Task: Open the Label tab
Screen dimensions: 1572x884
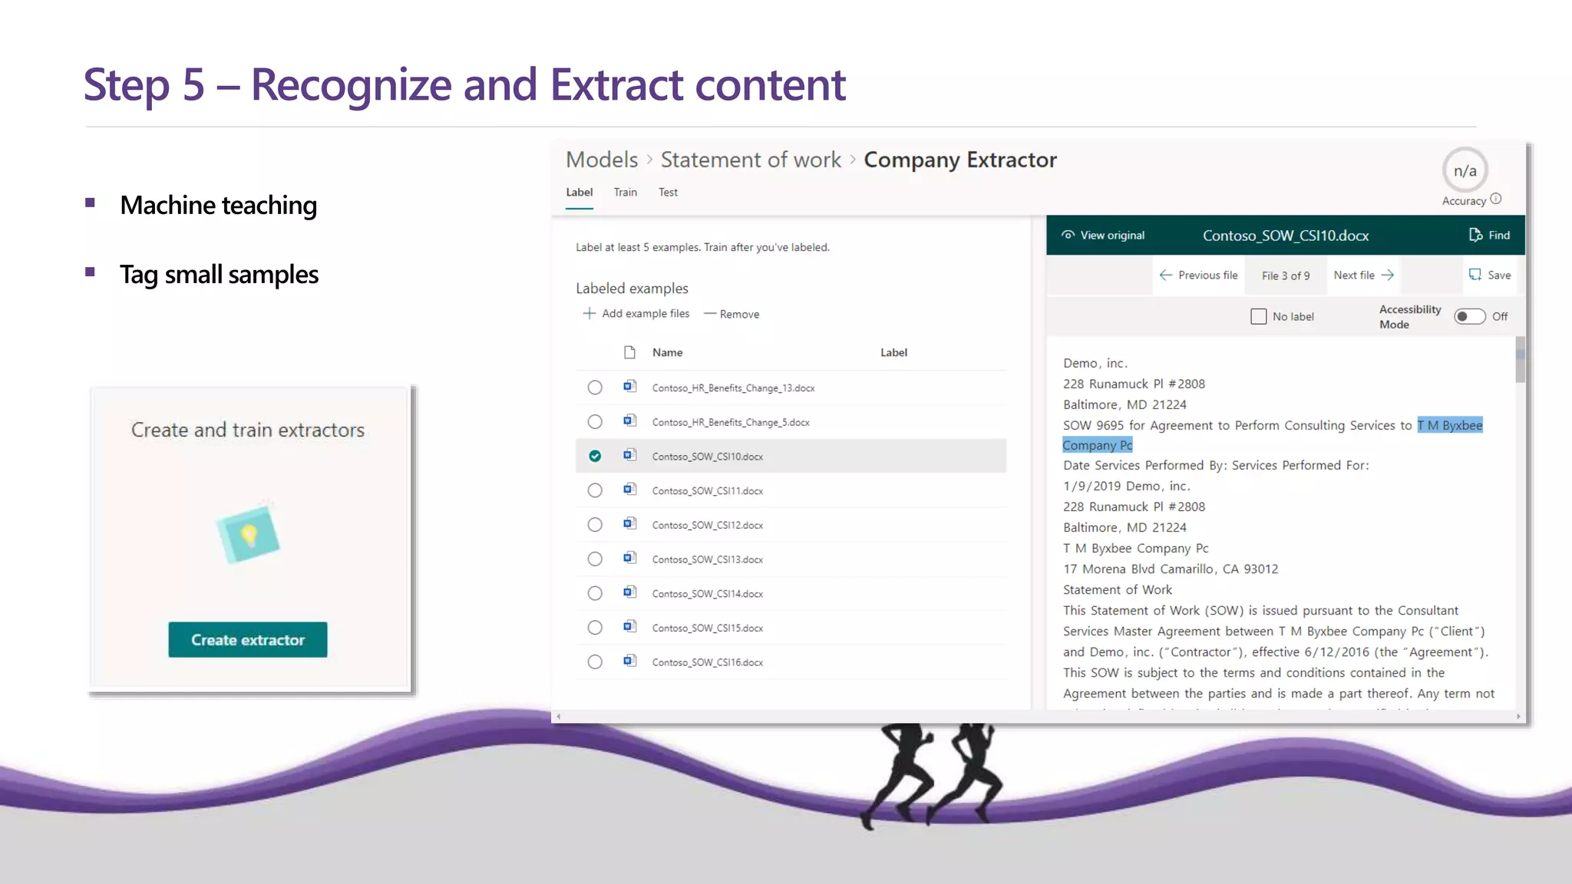Action: pos(580,193)
